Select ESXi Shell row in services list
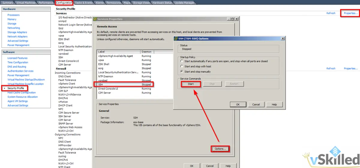360x168 pixels. (x=135, y=64)
